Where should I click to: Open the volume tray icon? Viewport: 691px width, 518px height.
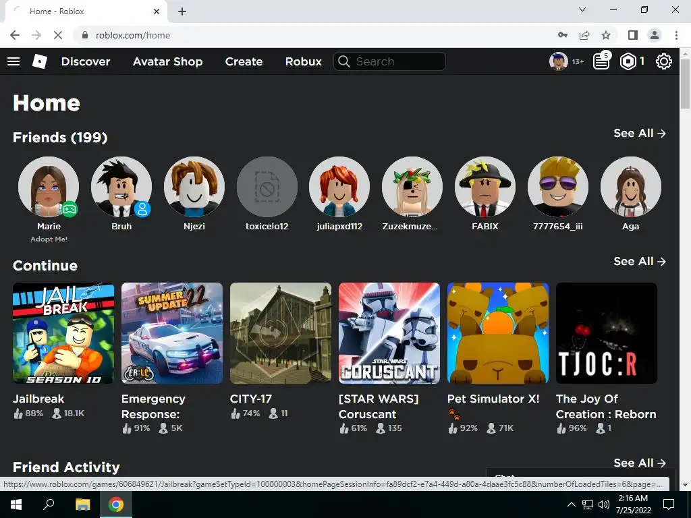tap(604, 505)
